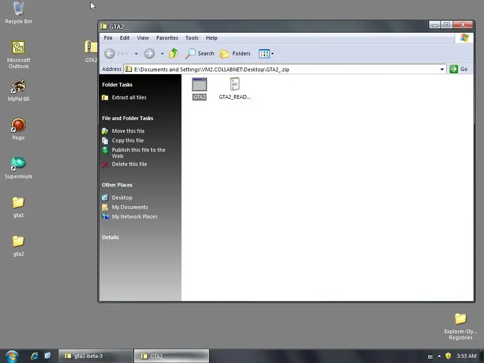Click Extract all files
Image resolution: width=484 pixels, height=363 pixels.
(x=124, y=97)
